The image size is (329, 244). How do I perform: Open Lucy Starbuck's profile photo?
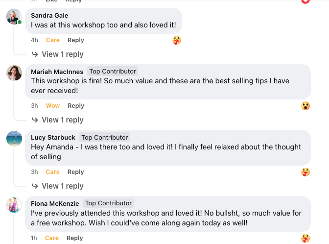click(x=14, y=139)
